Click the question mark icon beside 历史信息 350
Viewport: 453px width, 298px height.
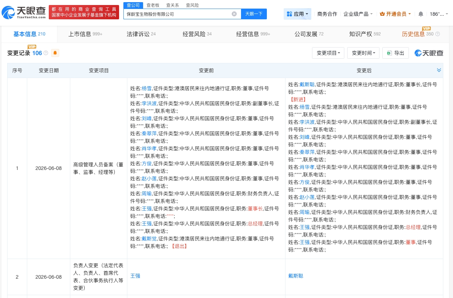(438, 34)
